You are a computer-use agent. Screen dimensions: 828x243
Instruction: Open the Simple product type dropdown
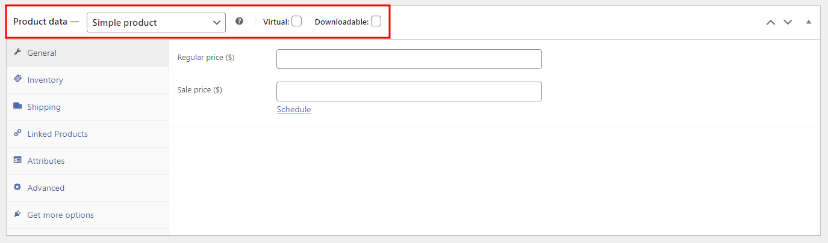tap(156, 23)
